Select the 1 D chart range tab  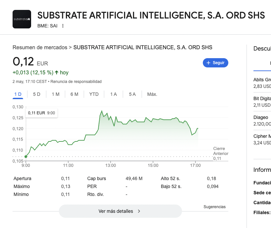coord(18,95)
